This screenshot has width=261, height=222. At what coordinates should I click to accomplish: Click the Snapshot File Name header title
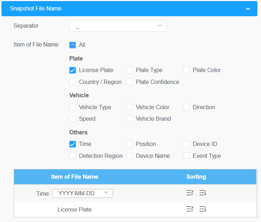[x=36, y=9]
